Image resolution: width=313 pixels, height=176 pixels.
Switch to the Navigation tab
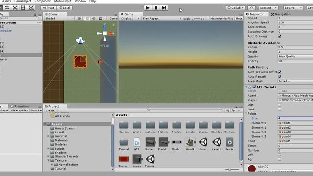[281, 14]
